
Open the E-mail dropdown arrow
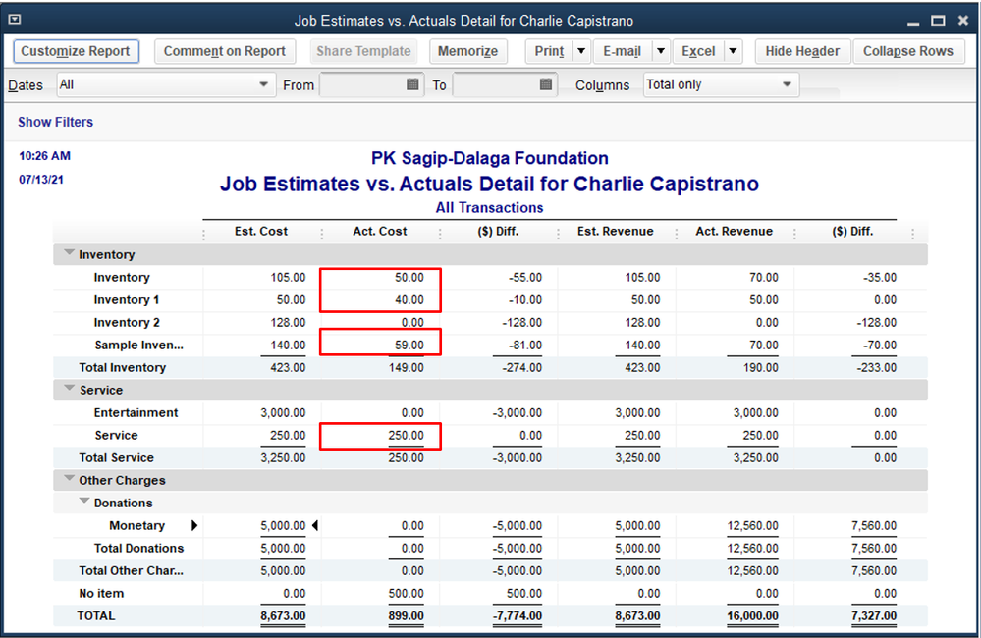coord(661,51)
